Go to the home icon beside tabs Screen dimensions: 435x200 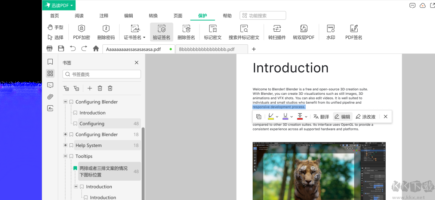(96, 49)
